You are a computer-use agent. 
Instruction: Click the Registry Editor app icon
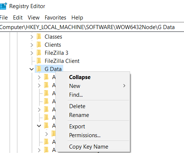[3, 6]
